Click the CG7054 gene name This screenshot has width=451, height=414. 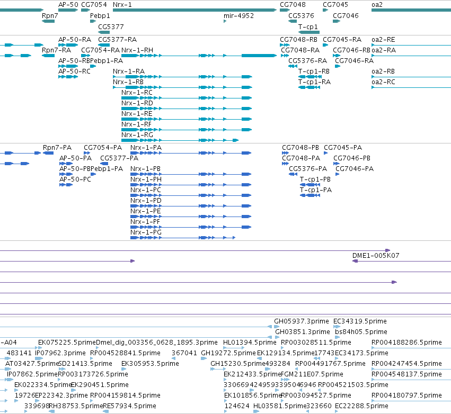[94, 5]
